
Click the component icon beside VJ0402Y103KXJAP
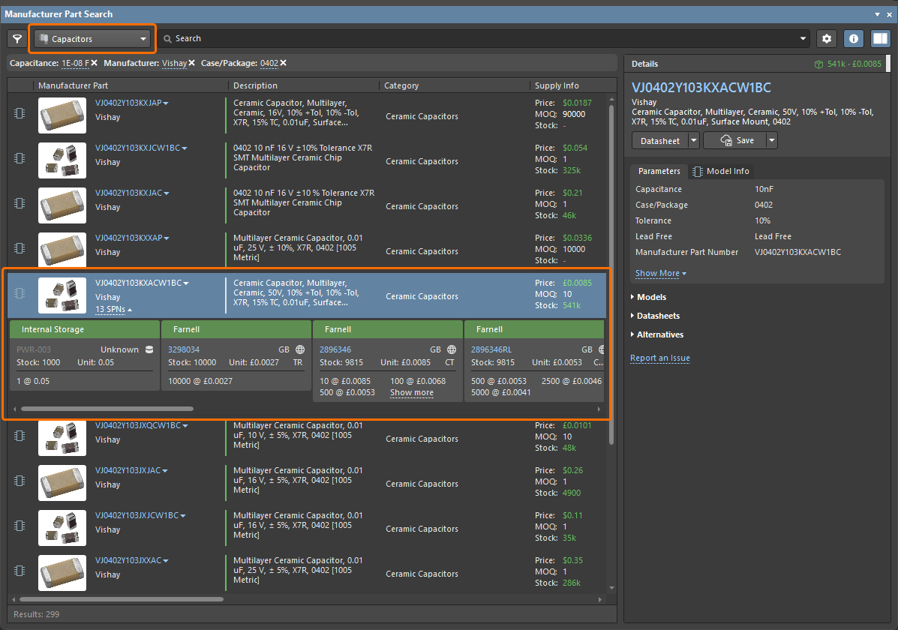[20, 113]
